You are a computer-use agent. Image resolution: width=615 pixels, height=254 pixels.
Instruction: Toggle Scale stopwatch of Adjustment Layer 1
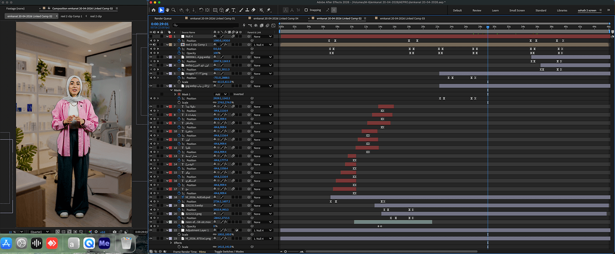coord(179,234)
